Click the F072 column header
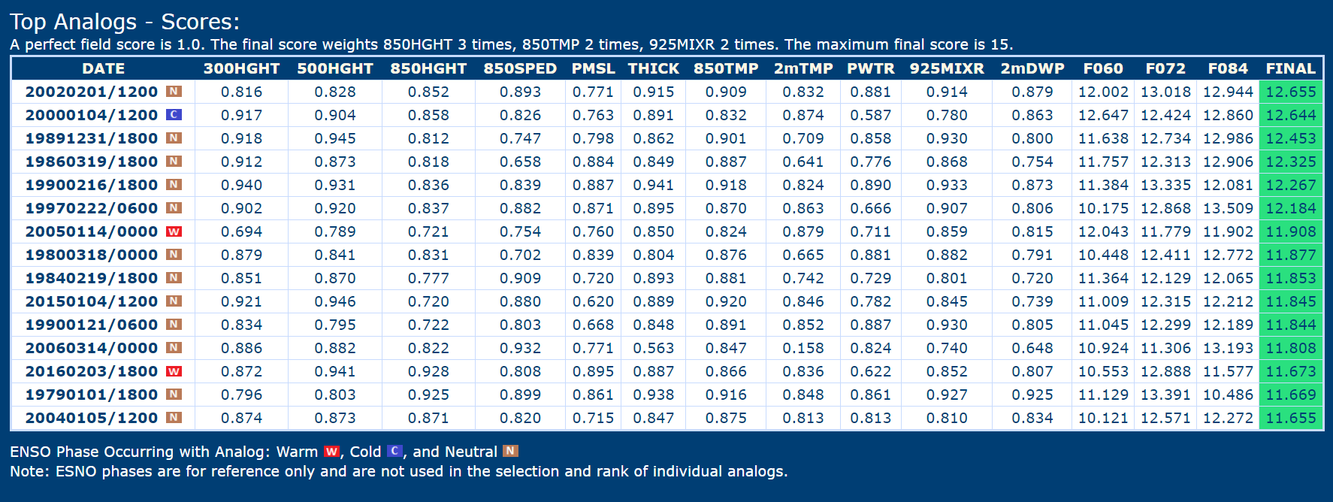Screen dimensions: 1333x502 click(1165, 68)
